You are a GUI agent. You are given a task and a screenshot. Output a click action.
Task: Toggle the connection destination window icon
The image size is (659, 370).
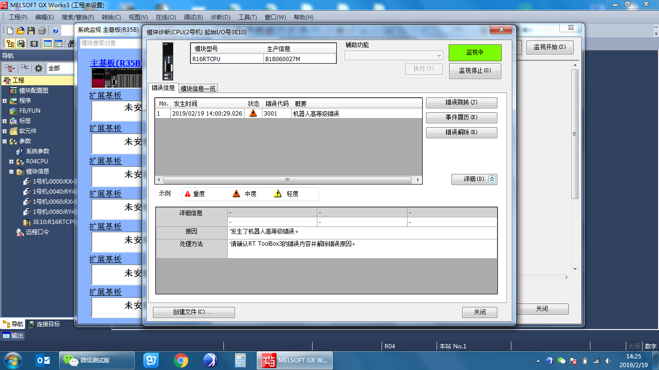pos(21,43)
